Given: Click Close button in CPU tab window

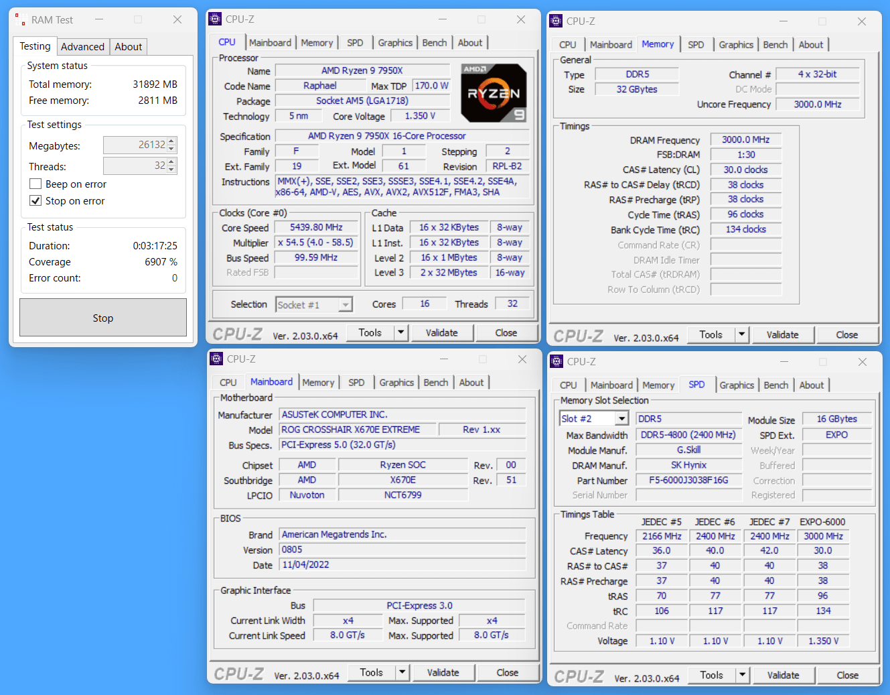Looking at the screenshot, I should (x=506, y=332).
